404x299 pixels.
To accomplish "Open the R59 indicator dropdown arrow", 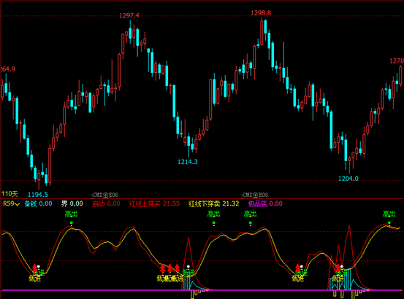I will click(x=18, y=204).
